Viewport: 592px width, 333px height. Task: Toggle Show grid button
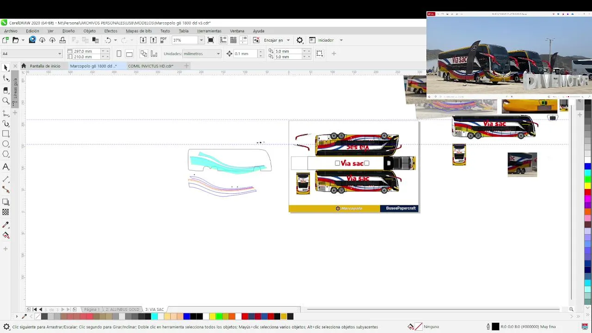tap(234, 40)
